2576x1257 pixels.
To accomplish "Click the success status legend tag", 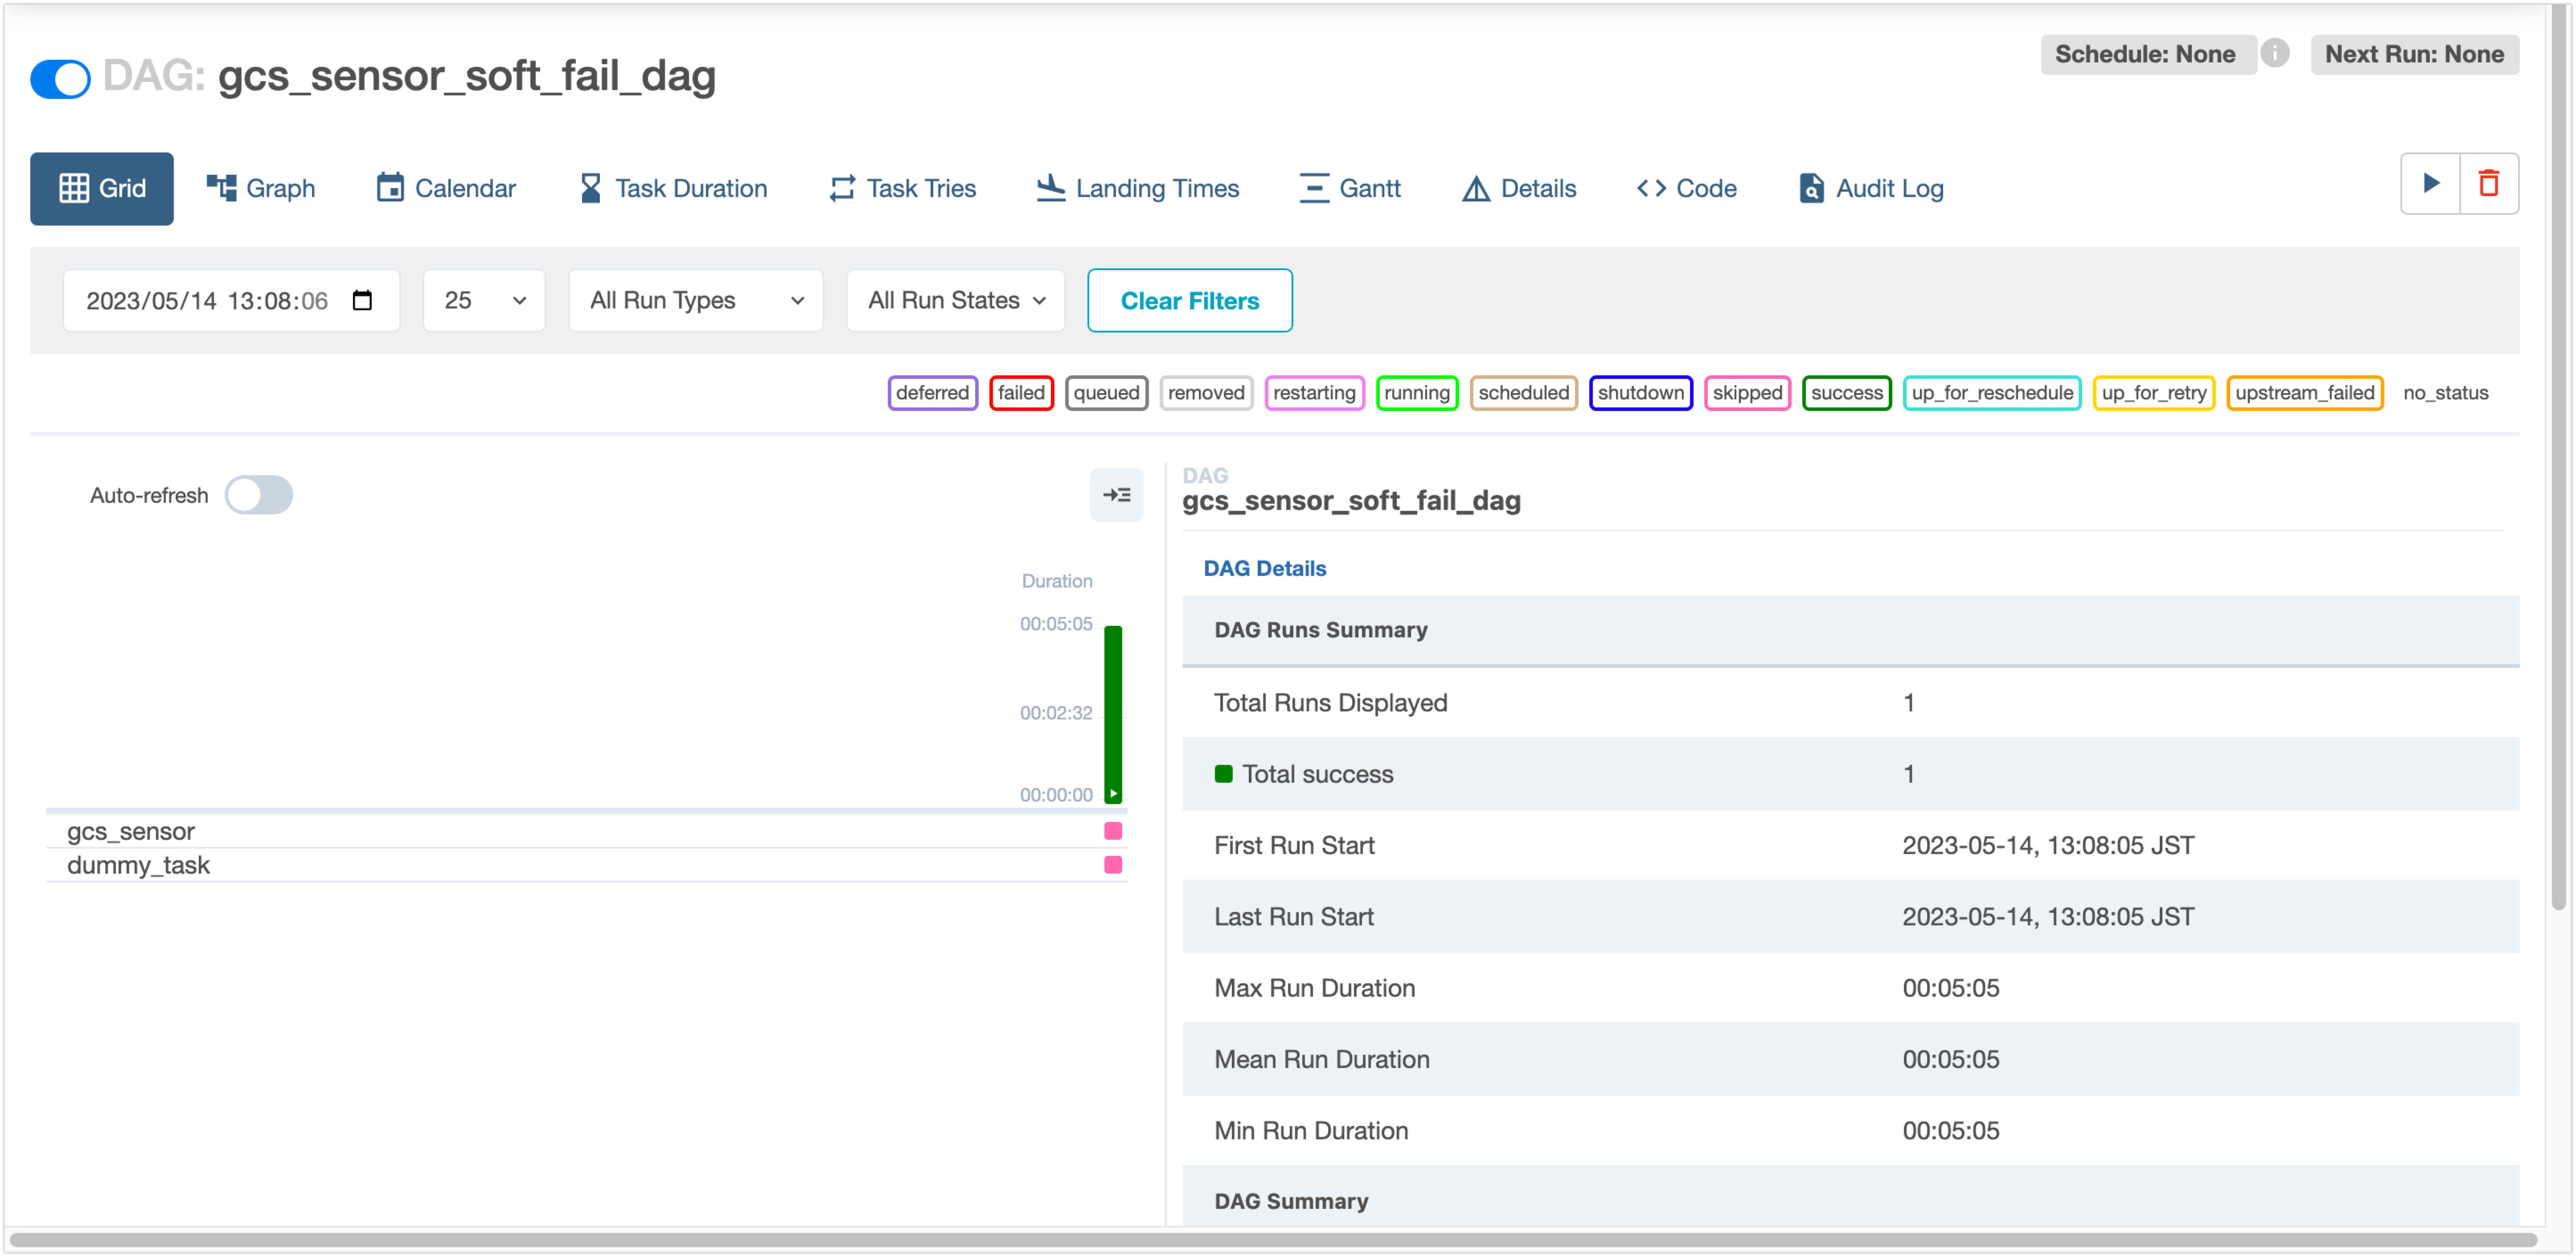I will 1846,393.
